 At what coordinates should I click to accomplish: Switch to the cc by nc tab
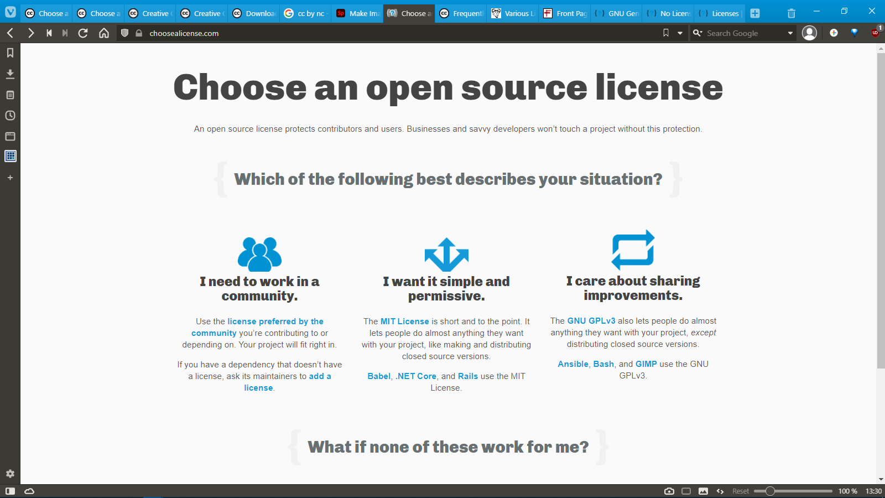(x=305, y=13)
